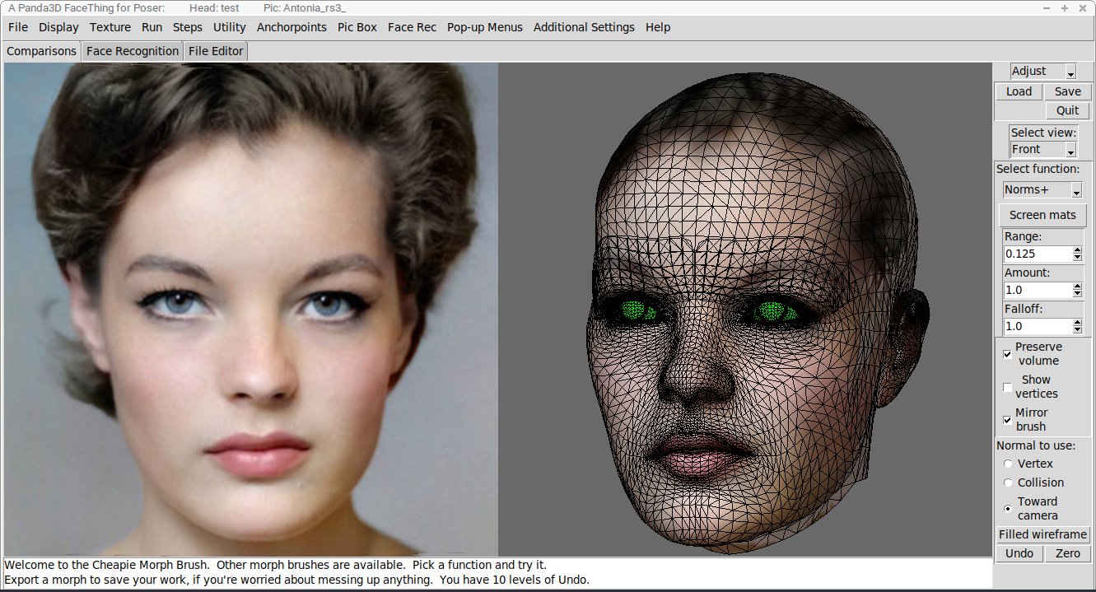Click the Zero button
Viewport: 1096px width, 592px height.
pyautogui.click(x=1068, y=553)
